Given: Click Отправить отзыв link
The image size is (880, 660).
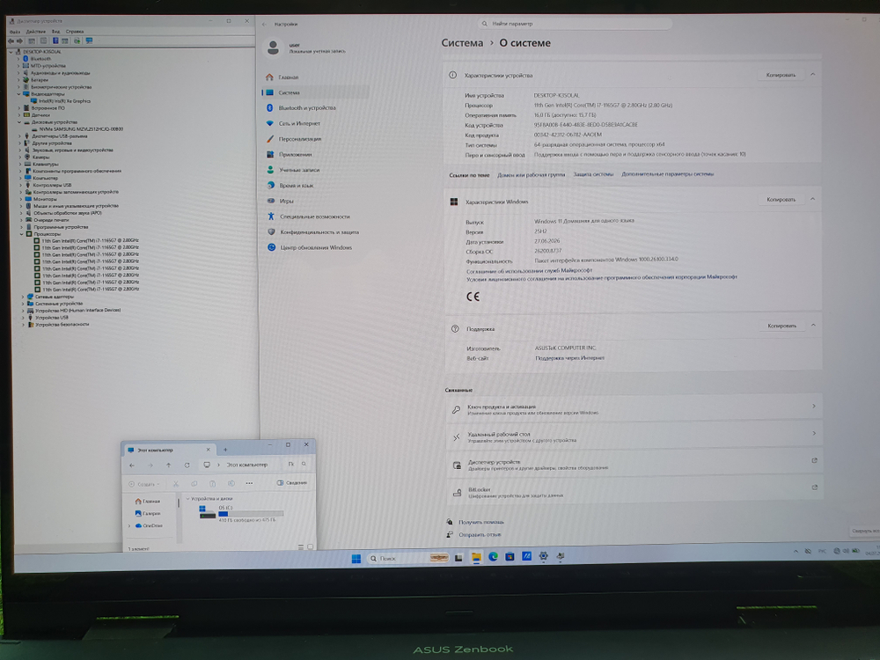Looking at the screenshot, I should [480, 535].
